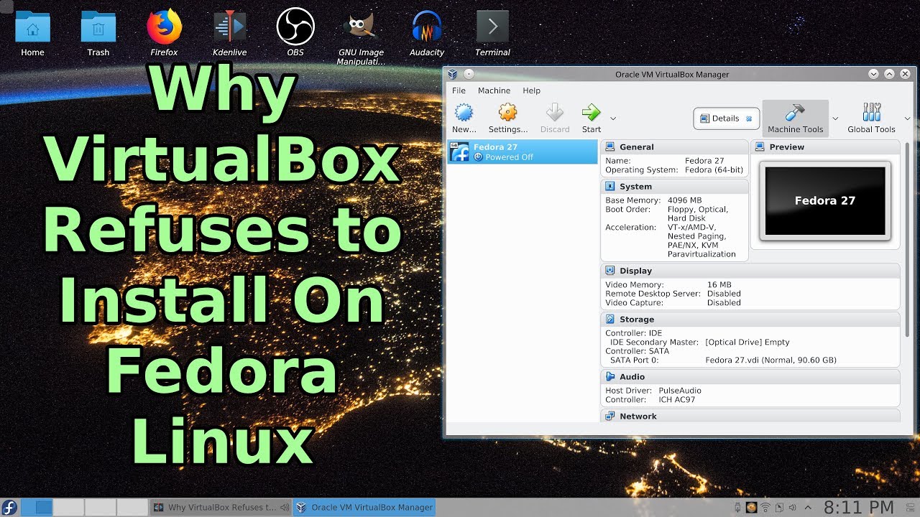Viewport: 920px width, 517px height.
Task: Click the "ICH AC97" controller value
Action: [x=676, y=400]
